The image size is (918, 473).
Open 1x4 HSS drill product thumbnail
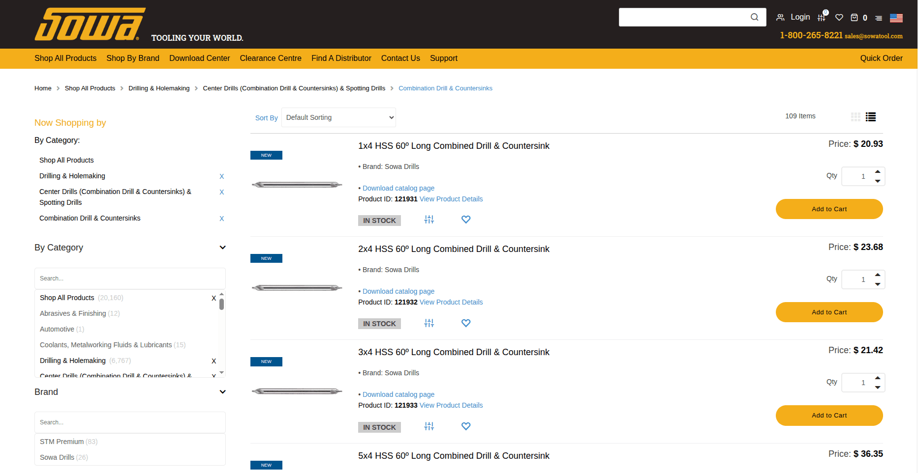pyautogui.click(x=297, y=185)
